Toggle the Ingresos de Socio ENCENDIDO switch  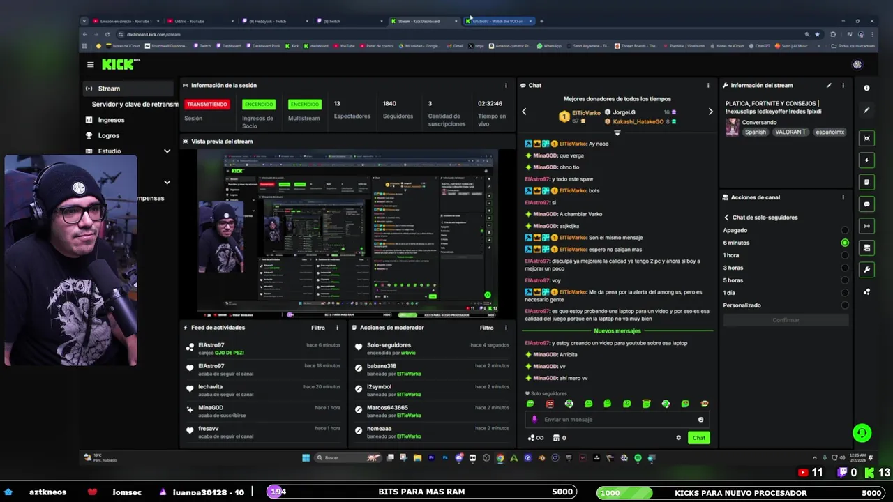[x=258, y=104]
